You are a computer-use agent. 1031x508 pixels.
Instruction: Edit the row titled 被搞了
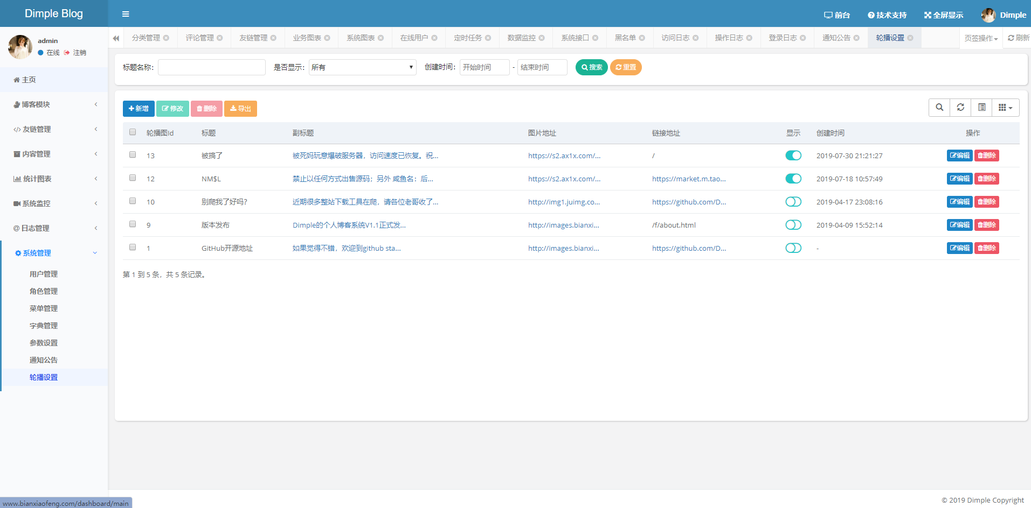coord(959,156)
